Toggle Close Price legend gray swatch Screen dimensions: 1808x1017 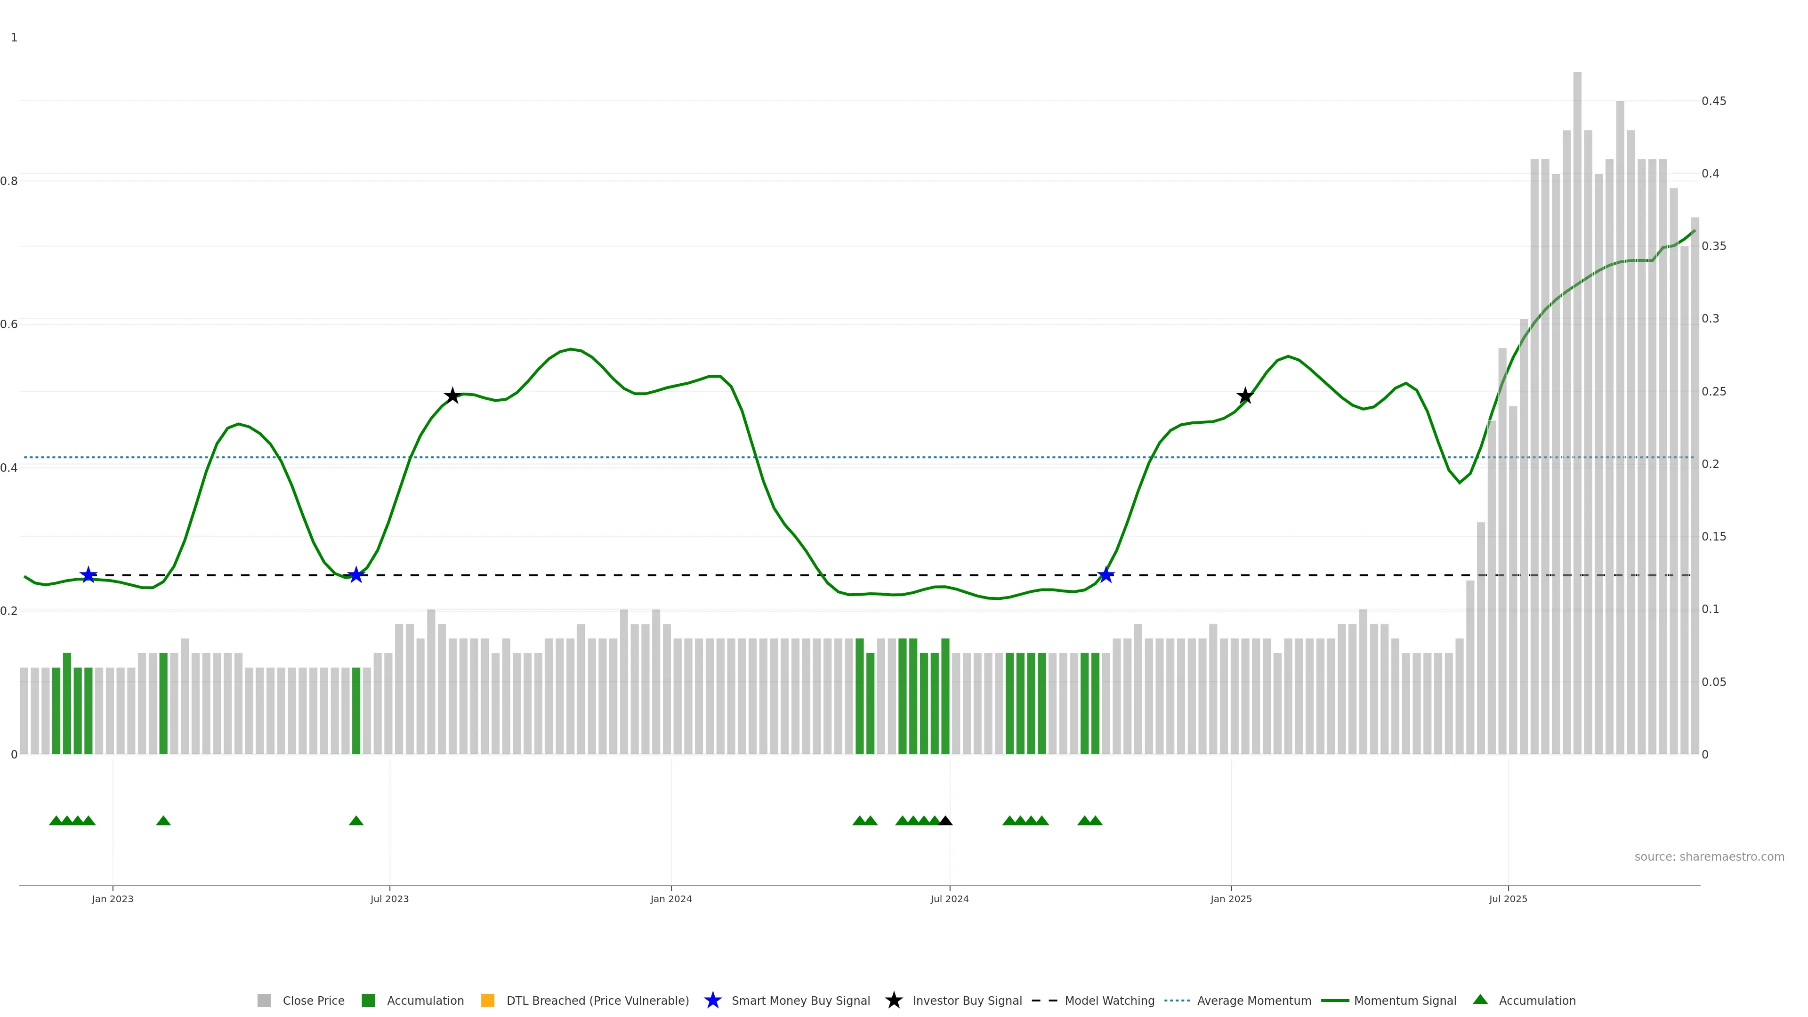coord(264,1001)
